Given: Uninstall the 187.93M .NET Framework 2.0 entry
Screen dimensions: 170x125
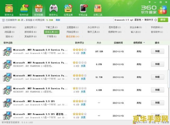Looking at the screenshot, I should point(157,51).
